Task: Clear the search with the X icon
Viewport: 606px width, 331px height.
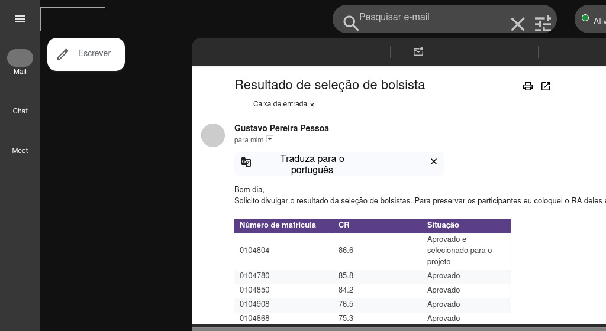Action: [x=518, y=24]
